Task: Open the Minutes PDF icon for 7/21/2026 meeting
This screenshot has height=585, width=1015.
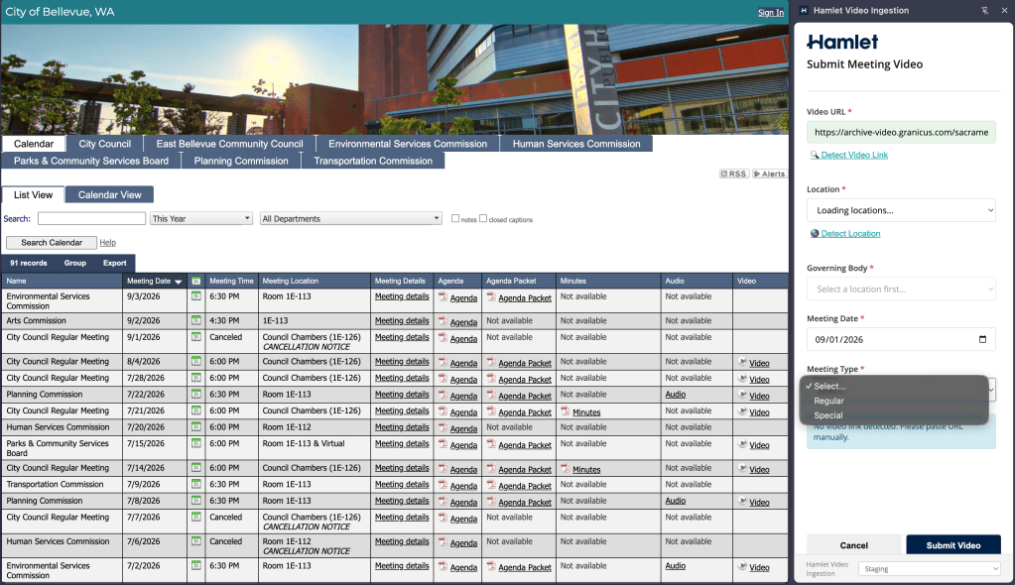Action: point(566,411)
